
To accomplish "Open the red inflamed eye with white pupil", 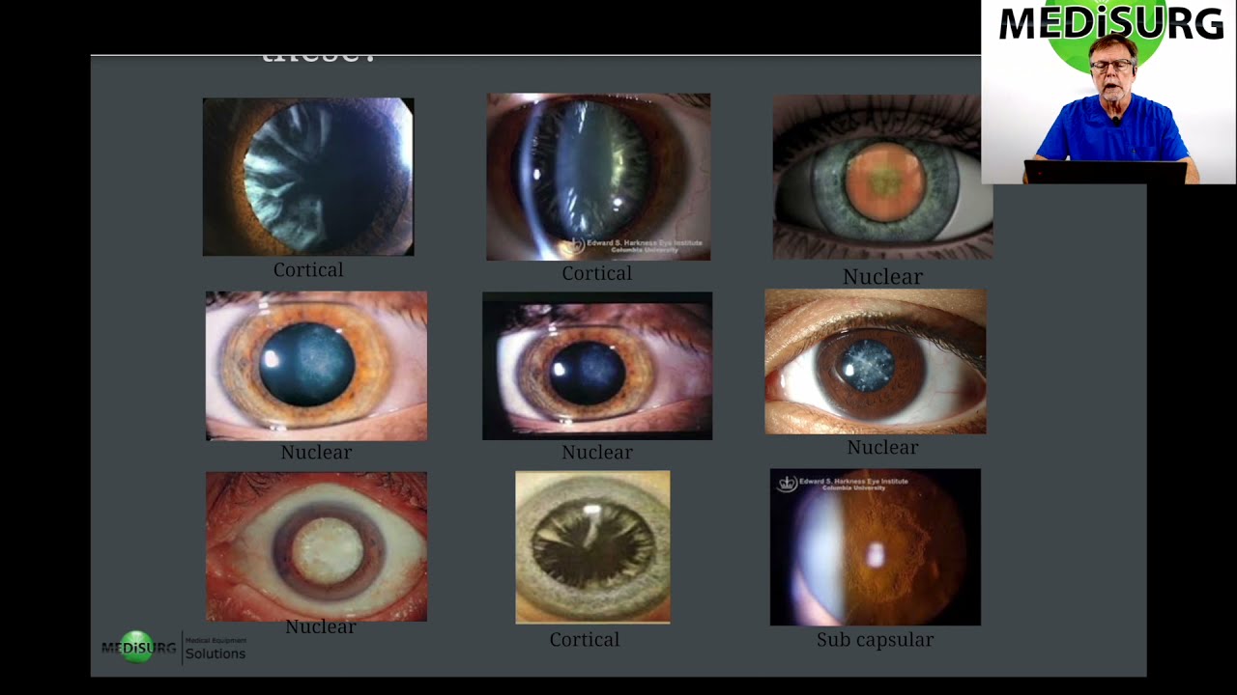I will (x=316, y=546).
